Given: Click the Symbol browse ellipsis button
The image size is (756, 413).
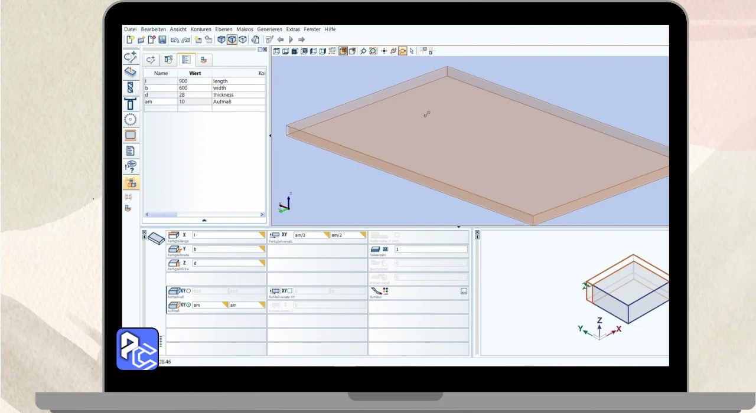Looking at the screenshot, I should [464, 291].
